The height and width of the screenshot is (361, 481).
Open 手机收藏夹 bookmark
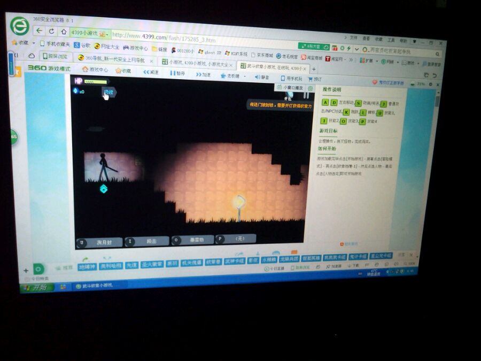[55, 44]
